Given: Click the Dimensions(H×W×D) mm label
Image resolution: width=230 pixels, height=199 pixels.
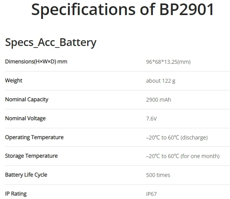Looking at the screenshot, I should coord(36,61).
